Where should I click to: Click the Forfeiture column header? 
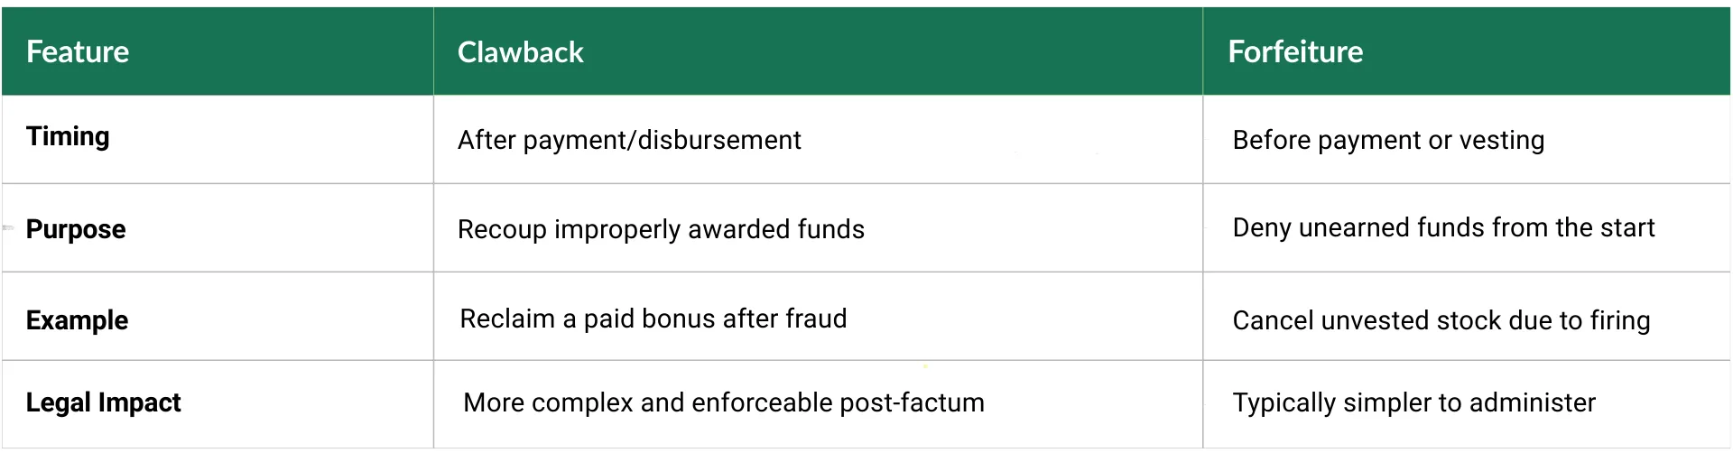click(x=1295, y=52)
